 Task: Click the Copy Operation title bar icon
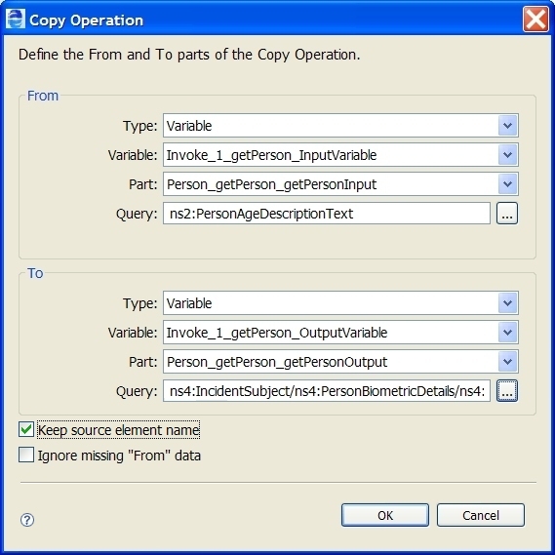click(x=16, y=20)
